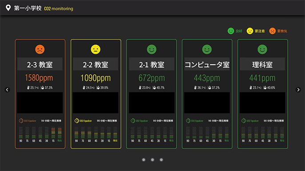The image size is (305, 171).
Task: Click yellow neutral legend icon for 要注意
Action: point(250,31)
